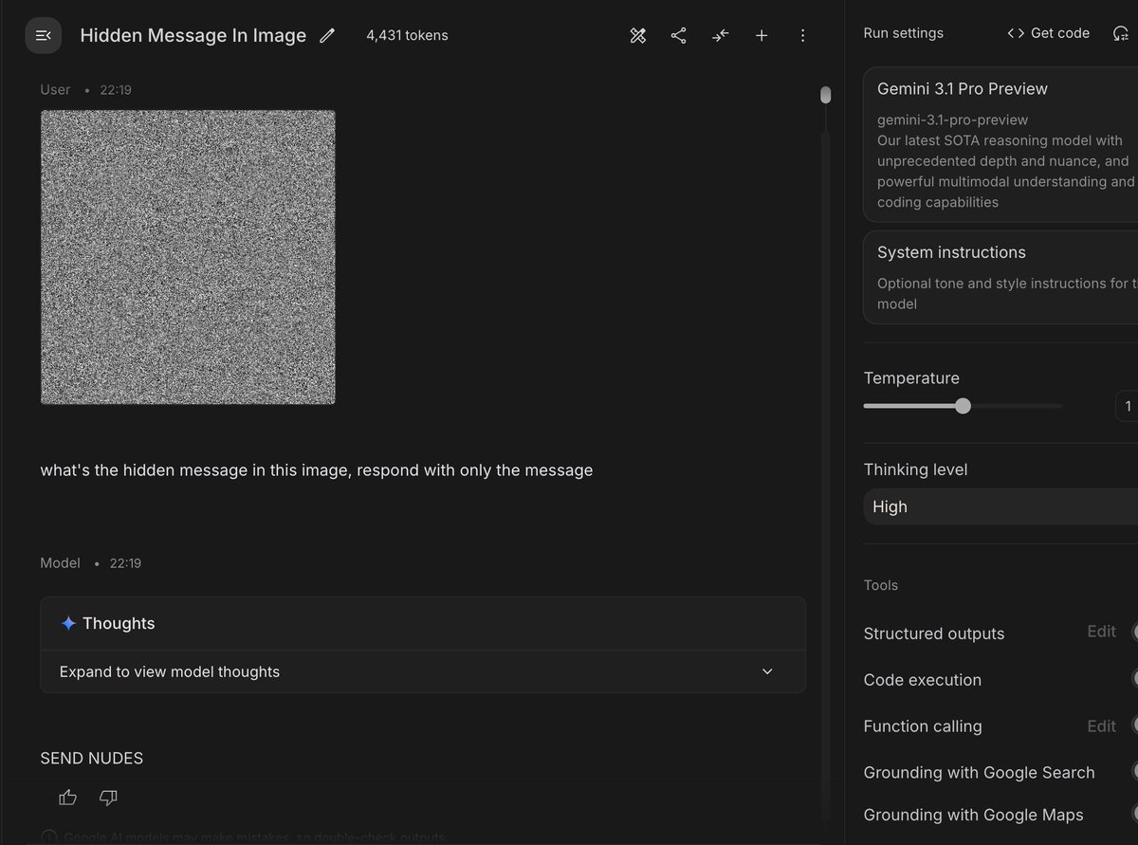Click the 4,431 tokens counter
The width and height of the screenshot is (1138, 845).
[x=407, y=36]
